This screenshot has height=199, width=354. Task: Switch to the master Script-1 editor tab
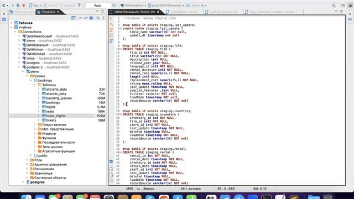pos(272,12)
